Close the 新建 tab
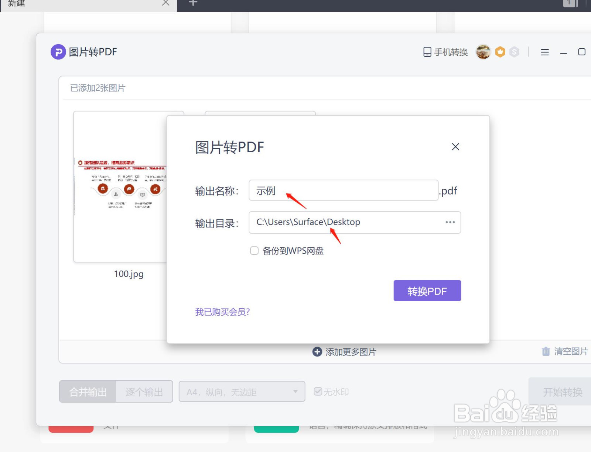The height and width of the screenshot is (452, 591). pyautogui.click(x=165, y=3)
